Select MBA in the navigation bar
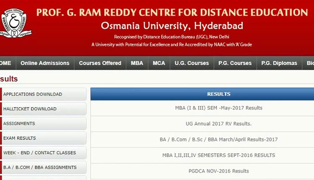 [x=137, y=63]
